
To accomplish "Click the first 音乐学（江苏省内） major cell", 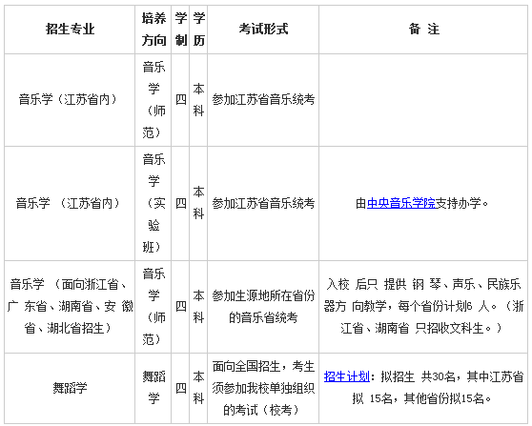I will point(70,100).
